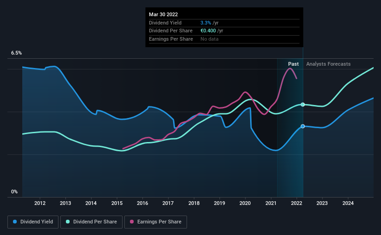Toggle the Earnings Per Share legend series
The height and width of the screenshot is (235, 381).
pos(156,222)
